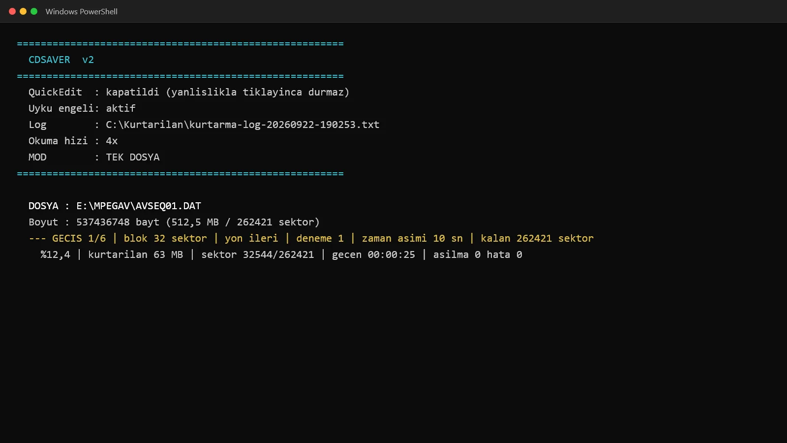Click the asilma 0 hata 0 text
This screenshot has height=443, width=787.
click(x=478, y=254)
